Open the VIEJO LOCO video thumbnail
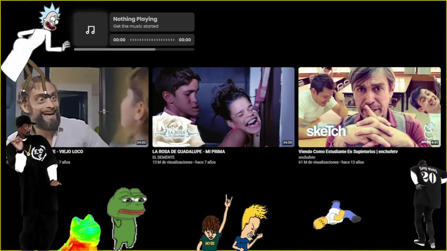The image size is (447, 251). (x=77, y=107)
